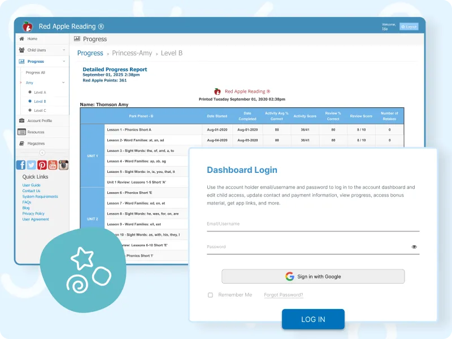The width and height of the screenshot is (452, 339).
Task: Open the YouTube social icon
Action: click(53, 165)
